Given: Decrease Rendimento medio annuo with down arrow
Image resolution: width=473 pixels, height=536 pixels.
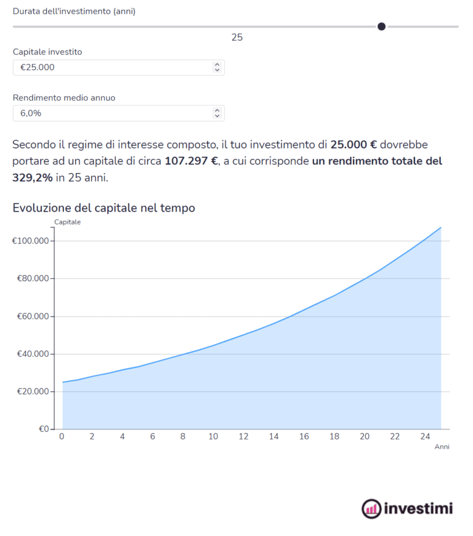Looking at the screenshot, I should (217, 116).
